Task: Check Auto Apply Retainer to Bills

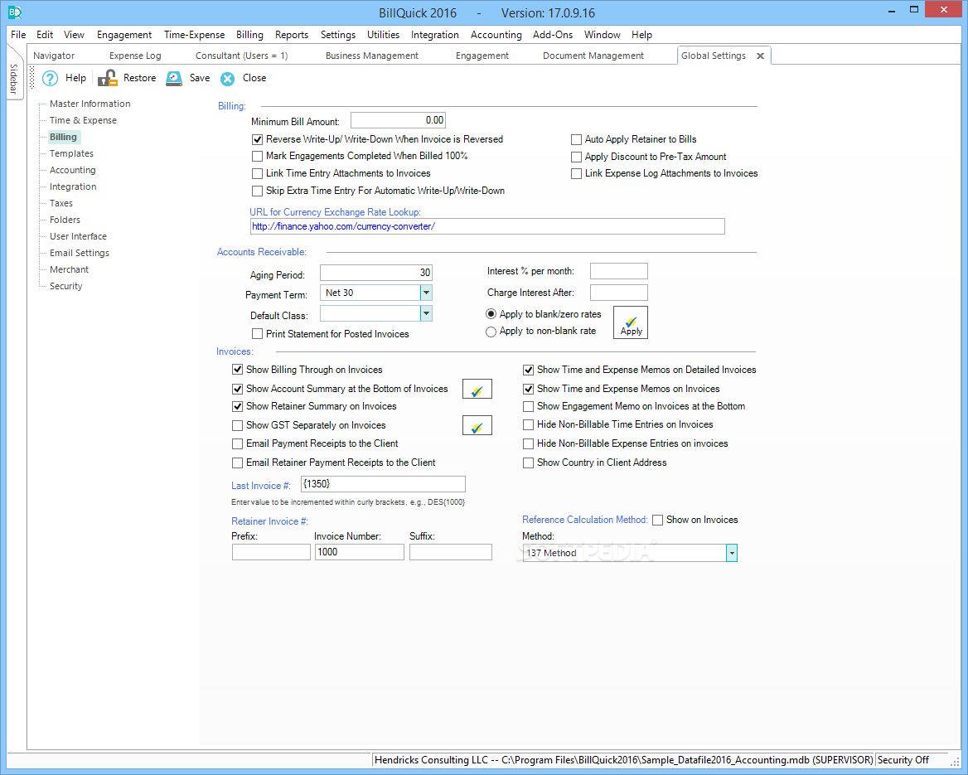Action: point(577,139)
